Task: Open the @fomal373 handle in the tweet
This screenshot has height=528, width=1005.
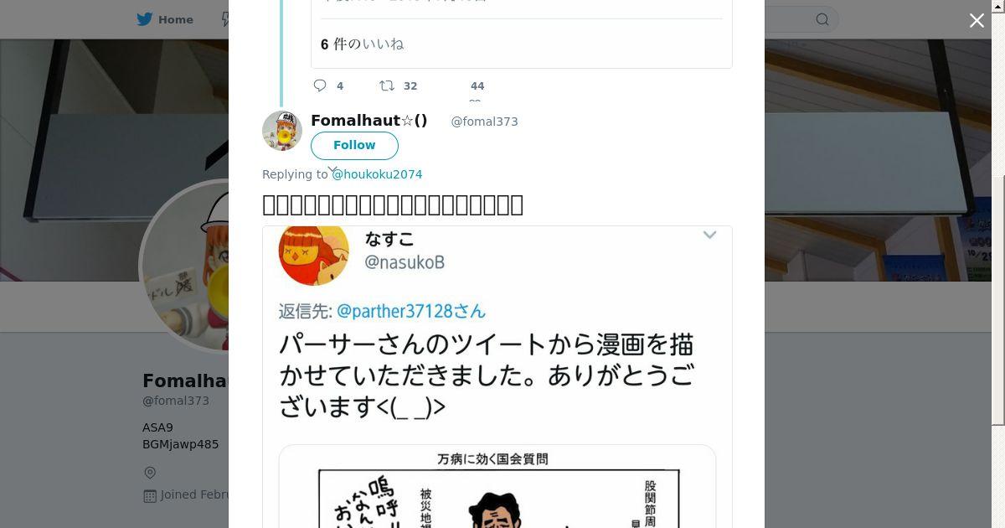Action: tap(484, 122)
